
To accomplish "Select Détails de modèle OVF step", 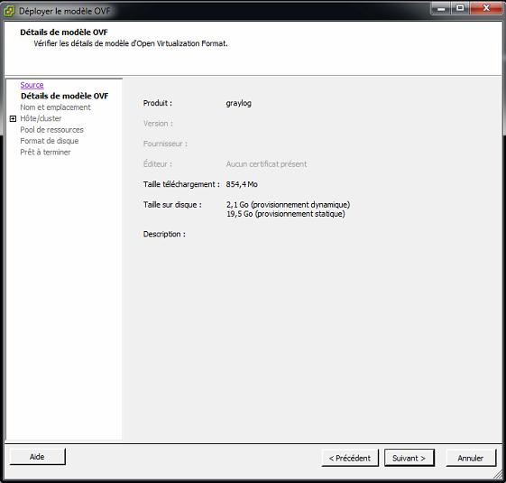I will click(x=65, y=96).
